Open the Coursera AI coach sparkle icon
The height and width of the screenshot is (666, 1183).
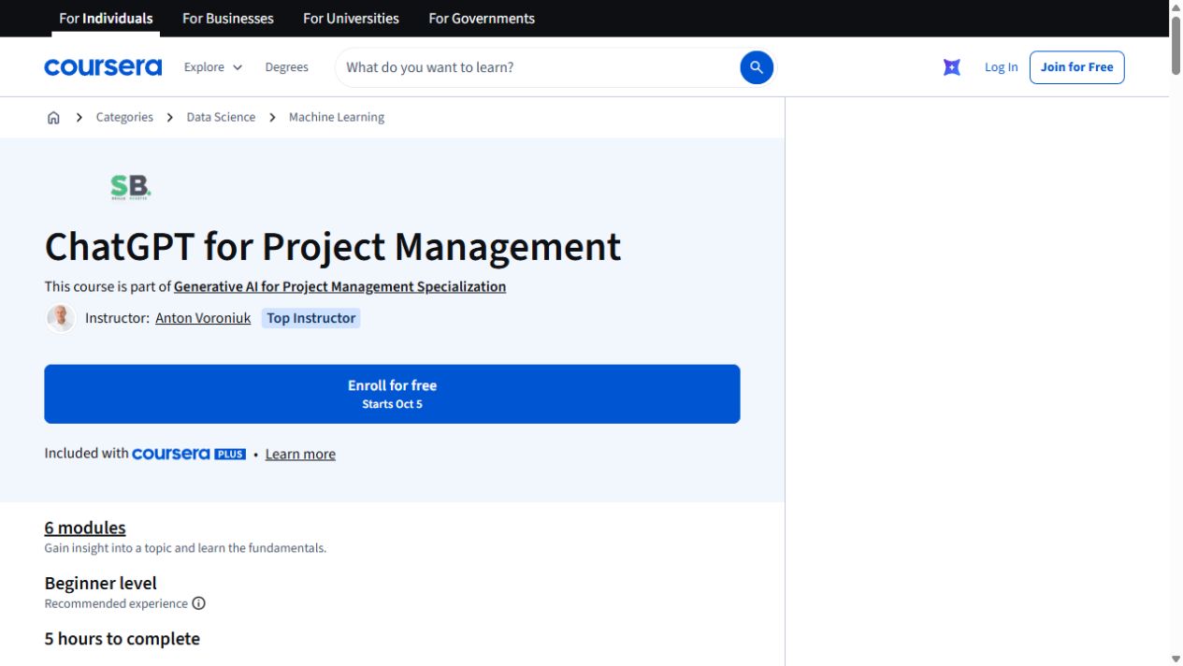(952, 67)
